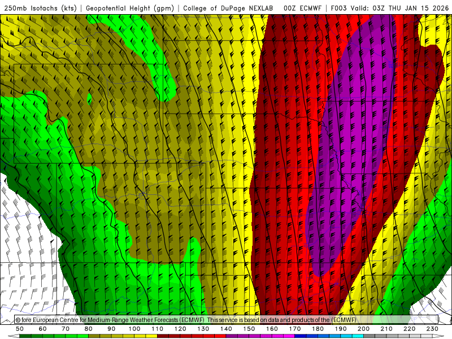Click the 90 label on the color scale
The image size is (452, 339).
(111, 329)
